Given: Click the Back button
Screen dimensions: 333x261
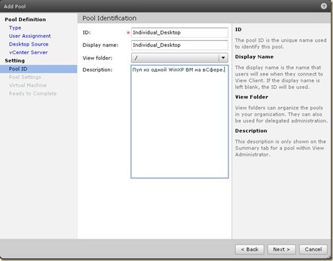Looking at the screenshot, I should coord(249,249).
